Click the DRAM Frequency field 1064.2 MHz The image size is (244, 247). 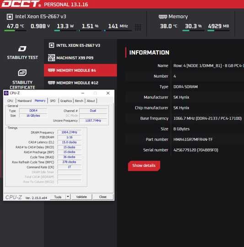pyautogui.click(x=69, y=132)
